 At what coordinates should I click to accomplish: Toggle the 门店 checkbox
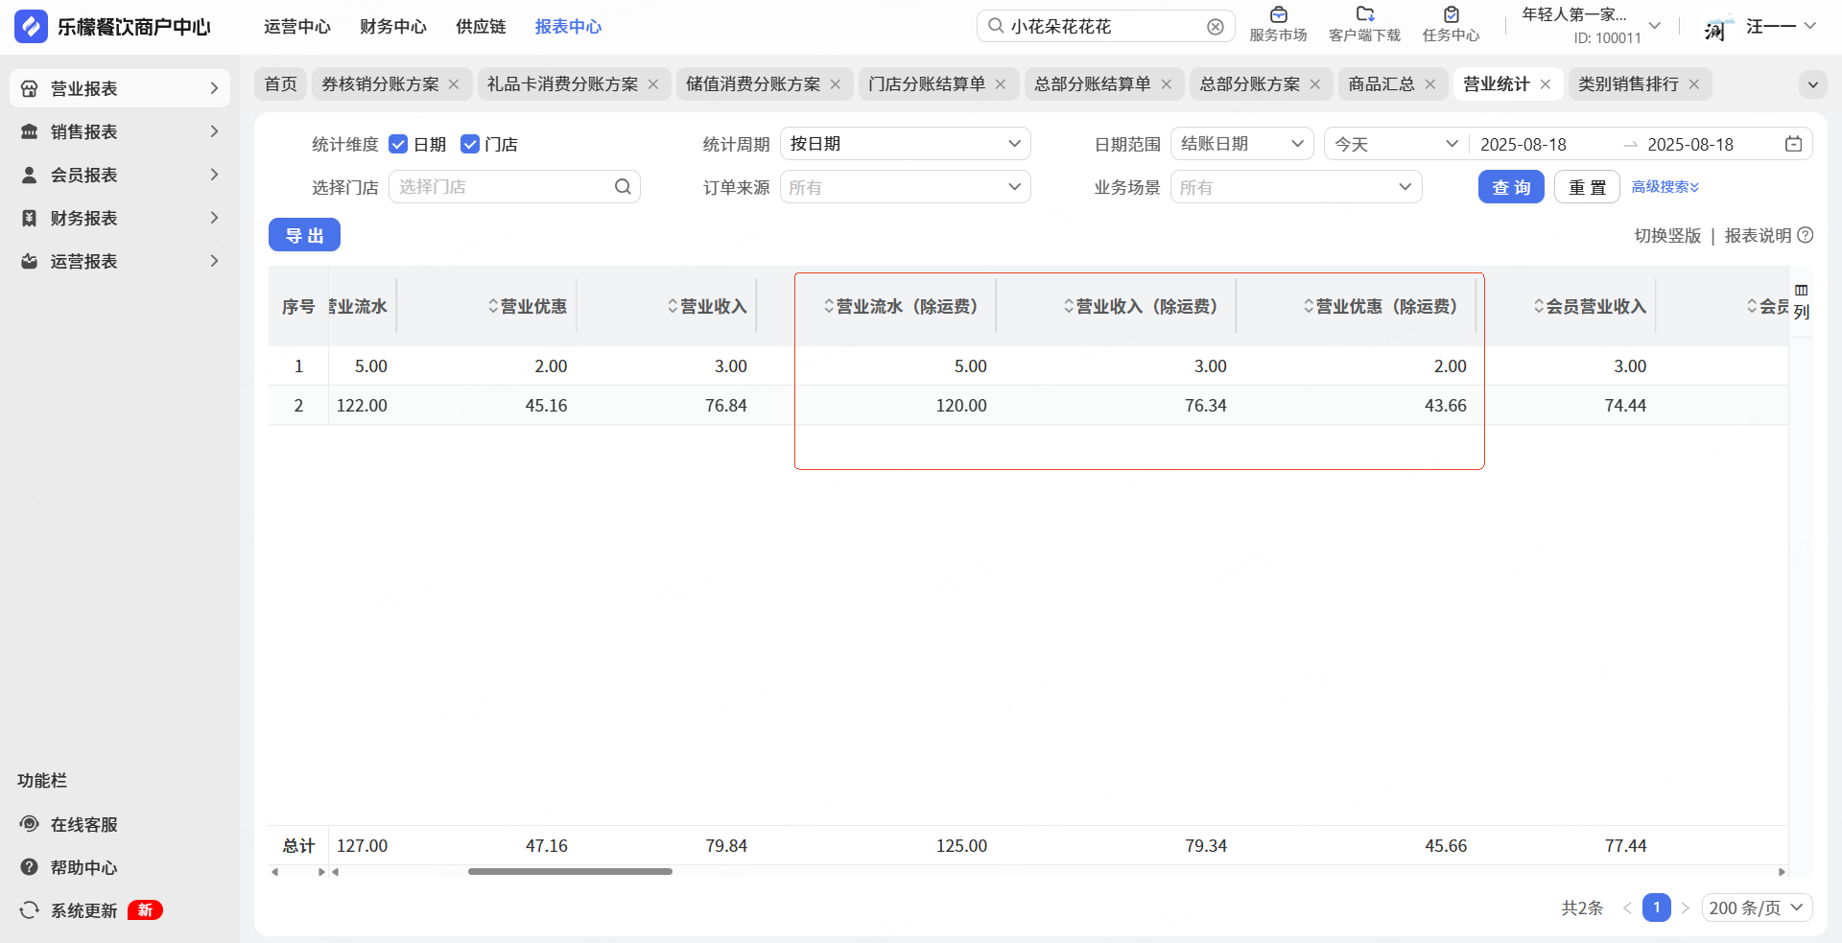(x=470, y=144)
